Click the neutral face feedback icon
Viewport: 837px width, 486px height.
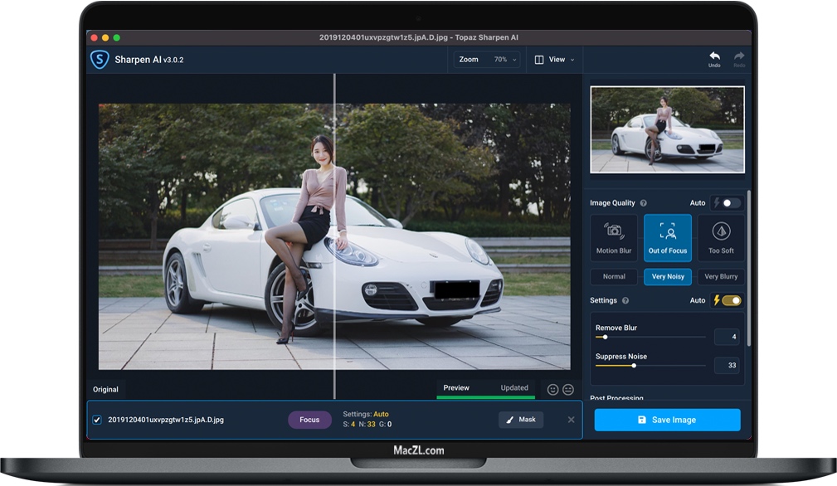tap(567, 388)
